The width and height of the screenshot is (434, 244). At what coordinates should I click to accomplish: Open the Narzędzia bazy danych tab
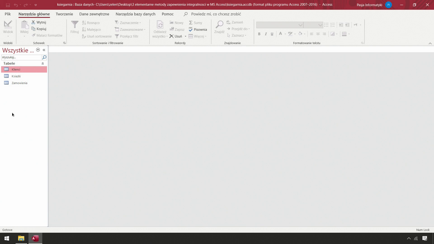135,14
